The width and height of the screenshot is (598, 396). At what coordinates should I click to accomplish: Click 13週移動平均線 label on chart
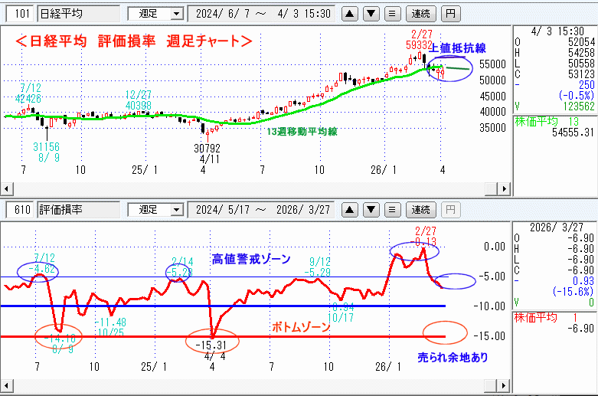(x=302, y=132)
